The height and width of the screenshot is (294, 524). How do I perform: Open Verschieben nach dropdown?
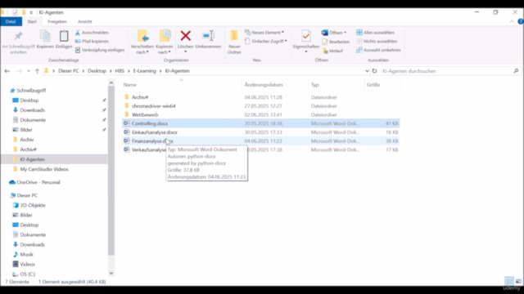(142, 49)
